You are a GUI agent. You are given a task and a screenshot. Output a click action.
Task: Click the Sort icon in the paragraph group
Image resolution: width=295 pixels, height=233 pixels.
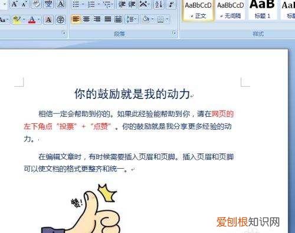click(158, 4)
